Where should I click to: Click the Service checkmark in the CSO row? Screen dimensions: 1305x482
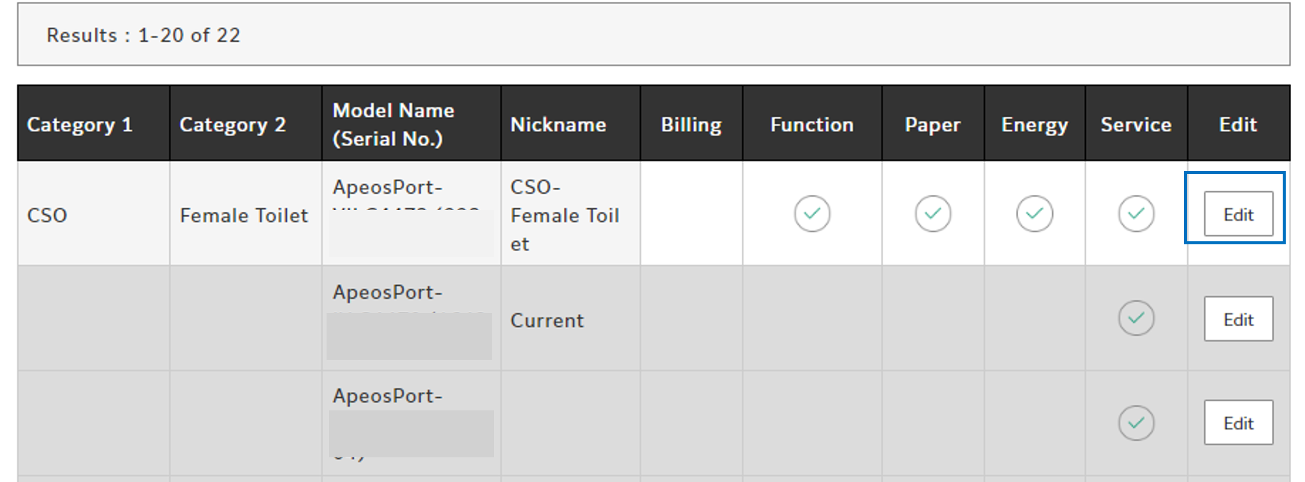point(1136,214)
